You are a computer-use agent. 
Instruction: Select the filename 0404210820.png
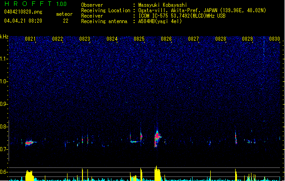tap(23, 12)
